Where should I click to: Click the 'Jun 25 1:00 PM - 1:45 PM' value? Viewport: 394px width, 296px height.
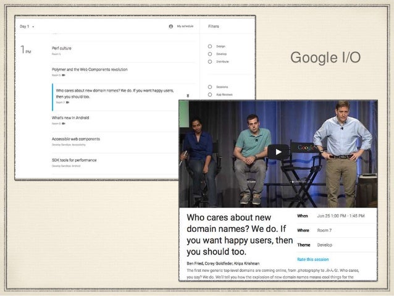(341, 216)
